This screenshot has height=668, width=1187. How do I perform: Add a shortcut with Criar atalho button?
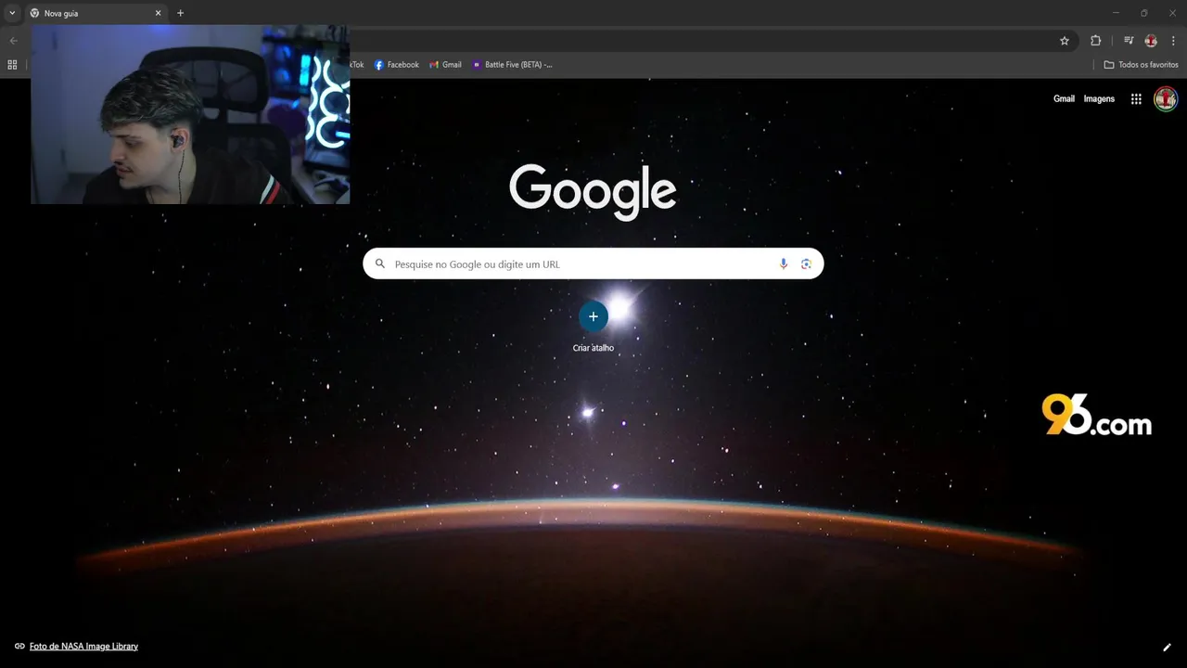click(x=593, y=327)
